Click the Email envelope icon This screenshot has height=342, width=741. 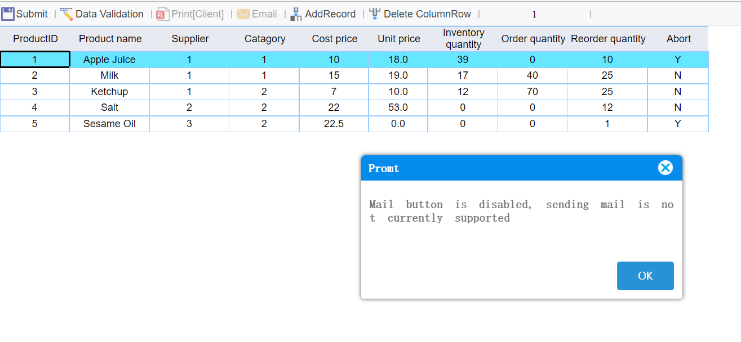[x=243, y=15]
